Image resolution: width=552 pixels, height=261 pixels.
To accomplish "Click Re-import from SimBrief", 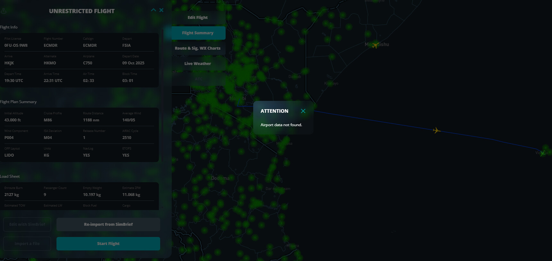I will 108,224.
